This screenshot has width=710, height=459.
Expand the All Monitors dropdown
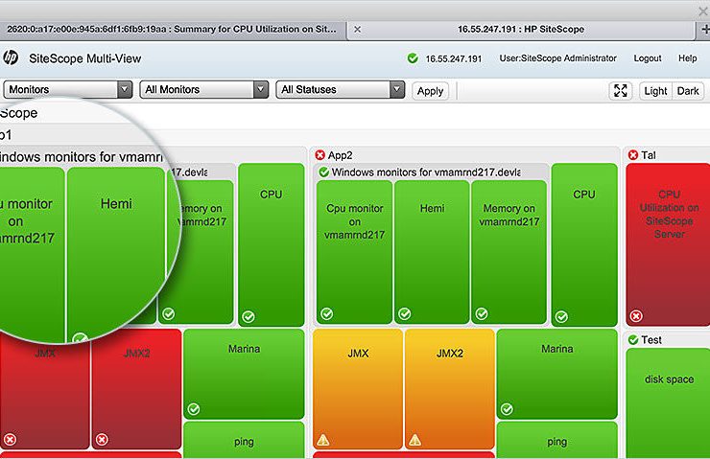pyautogui.click(x=204, y=90)
